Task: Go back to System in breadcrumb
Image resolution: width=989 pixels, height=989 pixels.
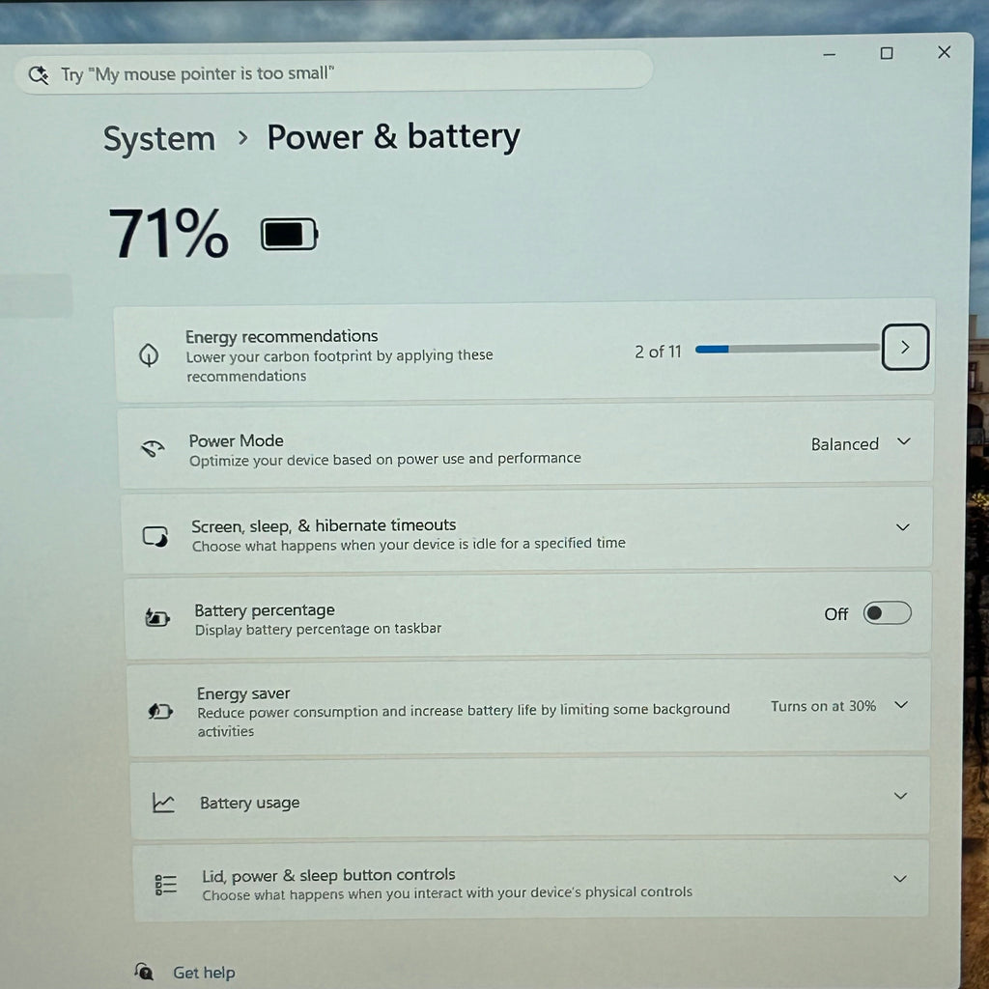Action: 159,139
